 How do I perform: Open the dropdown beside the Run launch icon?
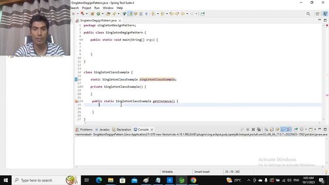coord(87,14)
